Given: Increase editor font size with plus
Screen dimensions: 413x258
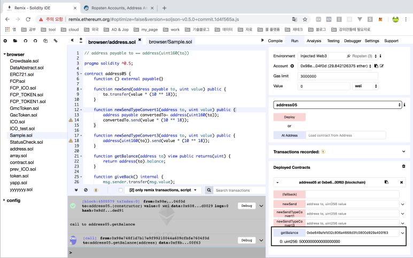Looking at the screenshot, I should click(81, 40).
